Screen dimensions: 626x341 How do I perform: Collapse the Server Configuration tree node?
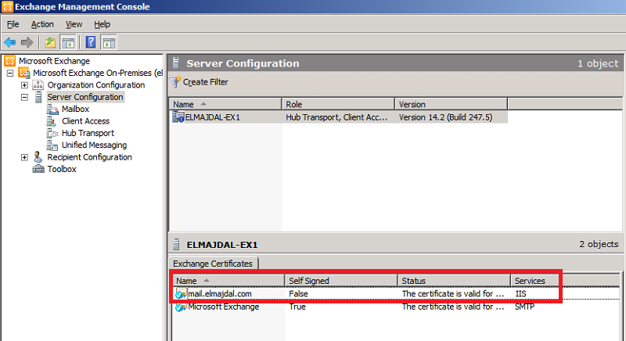25,98
